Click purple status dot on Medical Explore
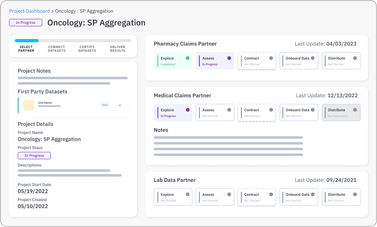Image resolution: width=377 pixels, height=227 pixels. 187,110
